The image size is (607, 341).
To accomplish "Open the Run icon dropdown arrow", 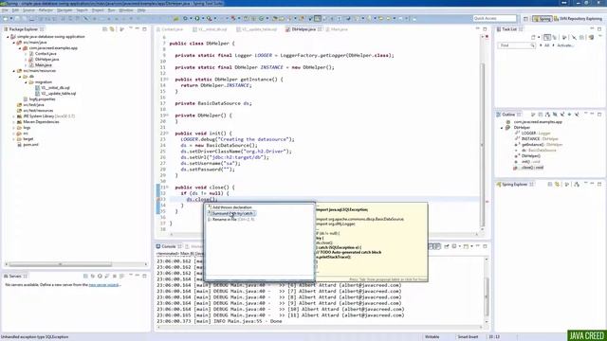I will tap(202, 19).
